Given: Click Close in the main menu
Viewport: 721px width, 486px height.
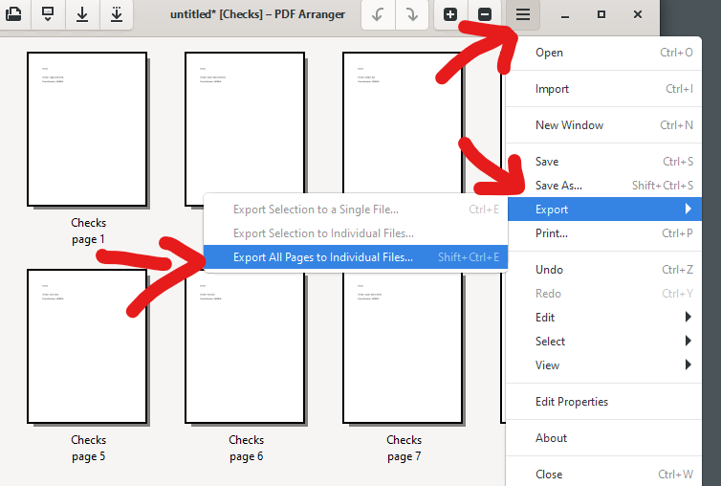Looking at the screenshot, I should (604, 475).
